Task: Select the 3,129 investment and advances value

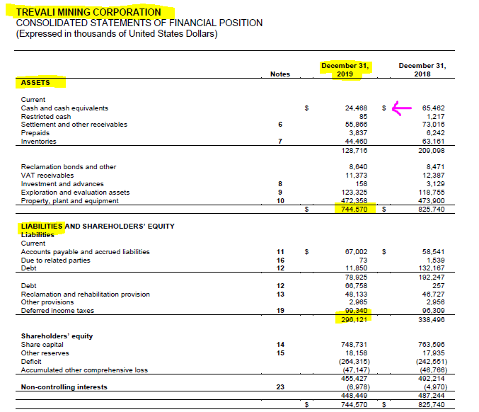Action: (x=436, y=184)
